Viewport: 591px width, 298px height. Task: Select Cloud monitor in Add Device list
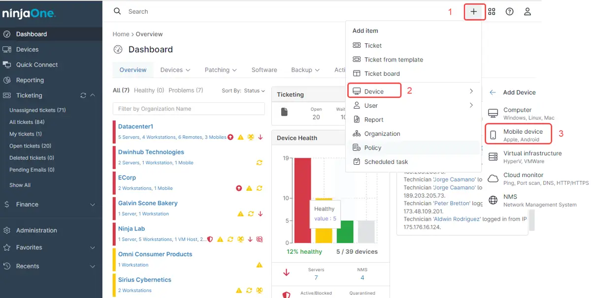[x=538, y=179]
